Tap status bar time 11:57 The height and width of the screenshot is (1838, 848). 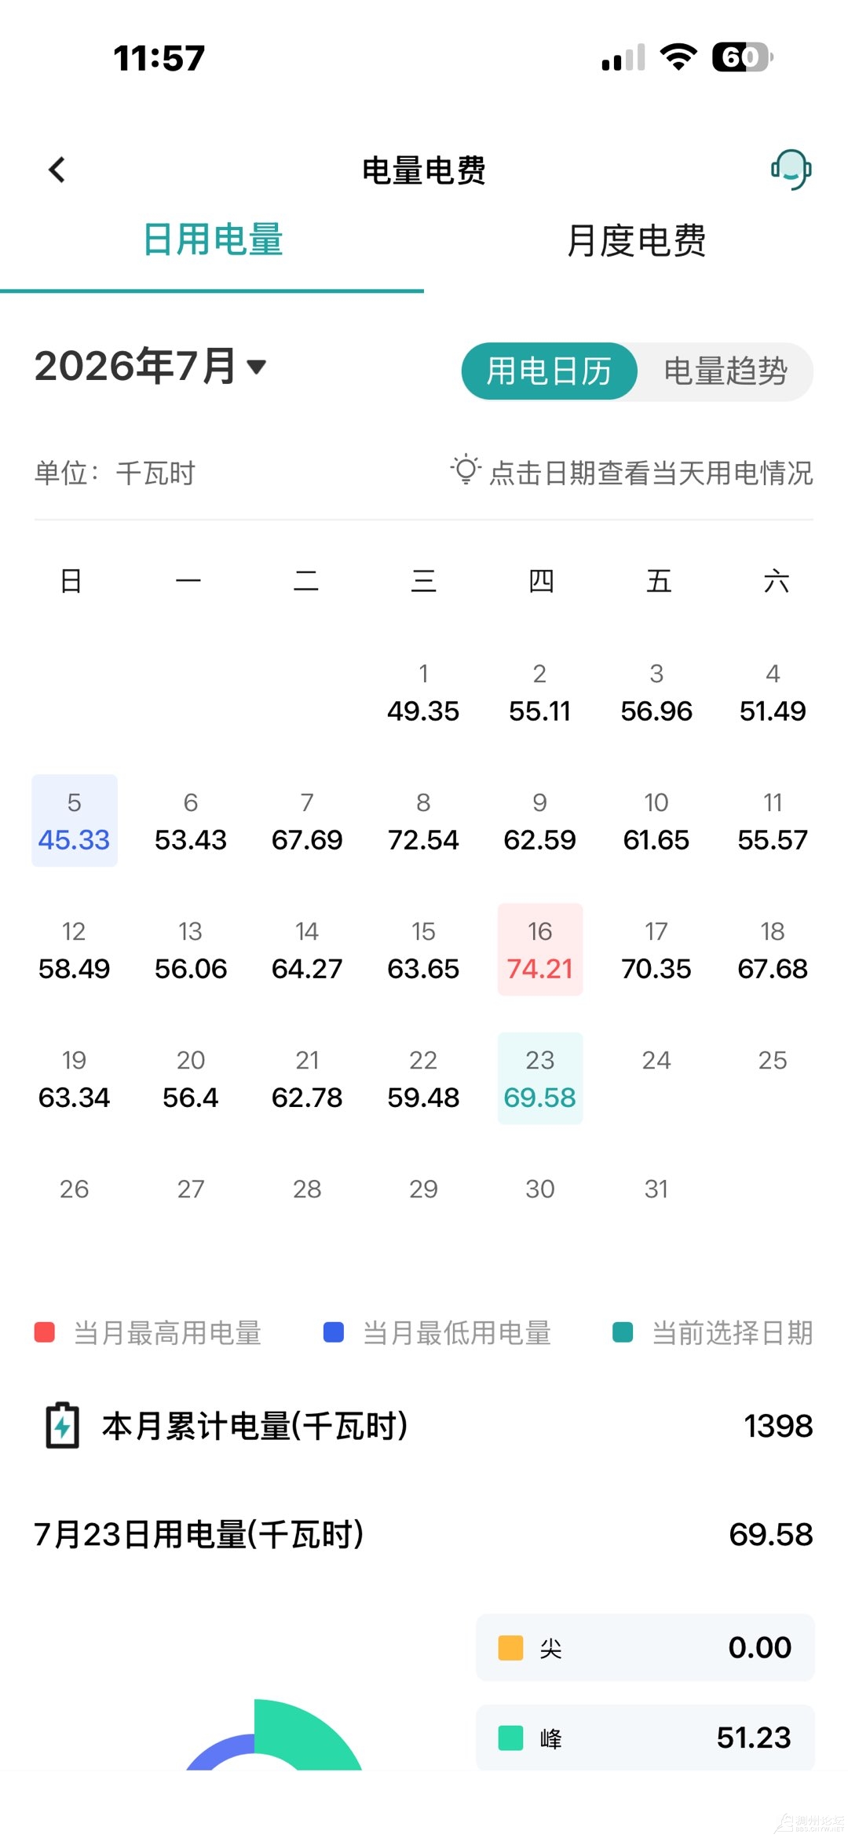[x=159, y=58]
